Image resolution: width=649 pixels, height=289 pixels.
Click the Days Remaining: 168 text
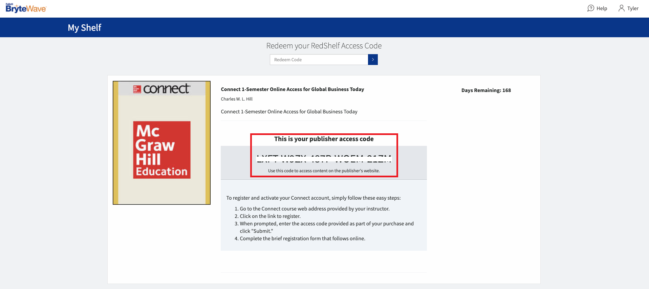(x=486, y=90)
